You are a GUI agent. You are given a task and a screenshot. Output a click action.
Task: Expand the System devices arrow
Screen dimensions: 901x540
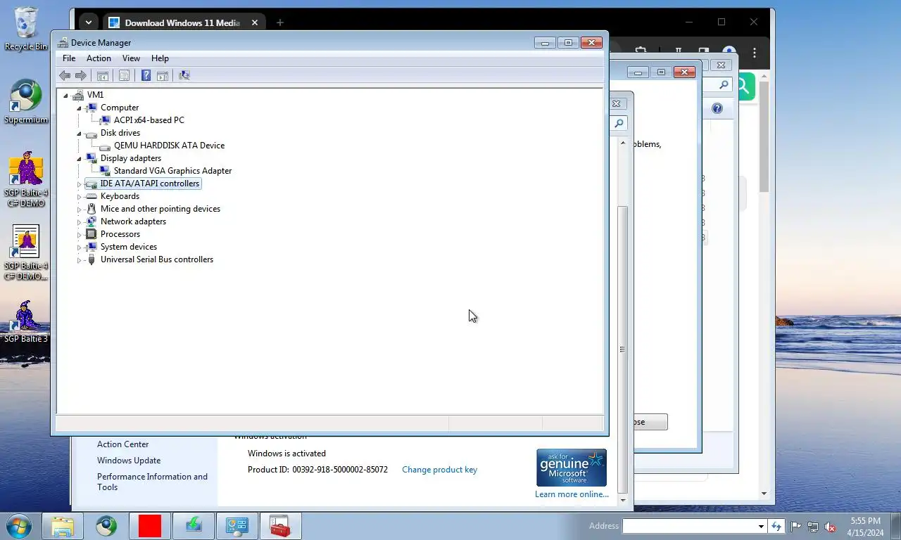(x=79, y=247)
